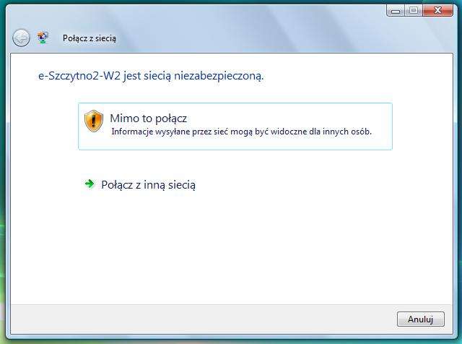
Task: Maximize the Połącz z siecią window
Action: 414,11
